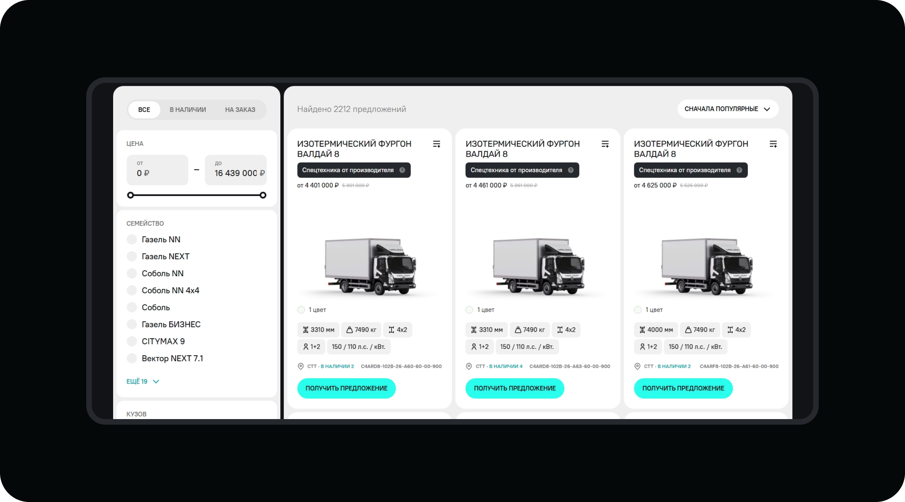Image resolution: width=905 pixels, height=502 pixels.
Task: Click 1+2 seats chip on 4 401 000 ₽ card
Action: point(311,347)
